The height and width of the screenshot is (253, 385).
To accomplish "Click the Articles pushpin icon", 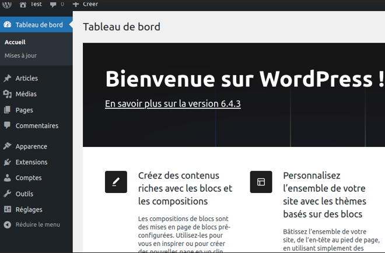I will [x=7, y=78].
